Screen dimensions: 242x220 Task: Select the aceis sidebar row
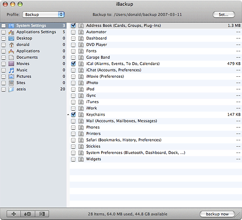33,89
